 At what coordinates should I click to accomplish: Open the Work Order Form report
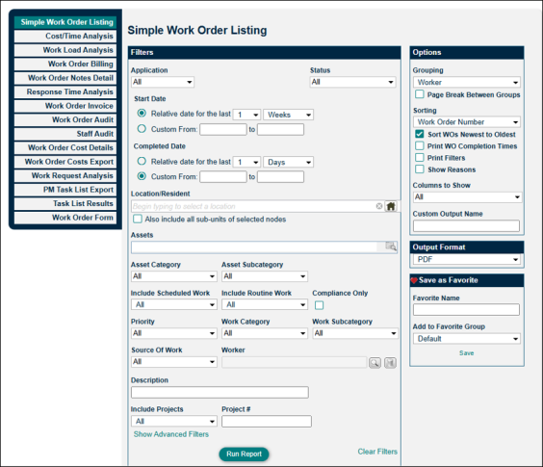pyautogui.click(x=65, y=218)
